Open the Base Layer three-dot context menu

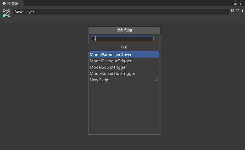pyautogui.click(x=242, y=10)
